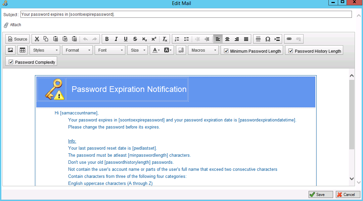Insert a hyperlink with the link icon
The width and height of the screenshot is (363, 201).
[x=289, y=39]
